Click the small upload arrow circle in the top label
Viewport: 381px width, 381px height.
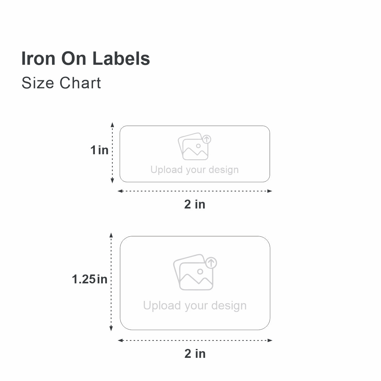207,139
